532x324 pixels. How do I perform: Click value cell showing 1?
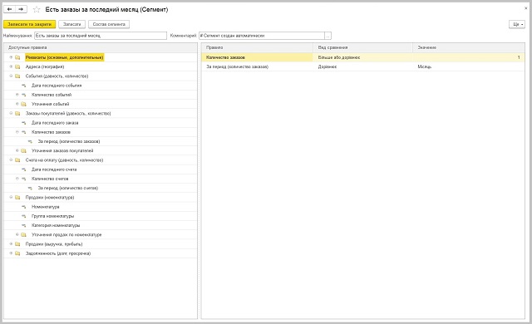click(x=469, y=57)
